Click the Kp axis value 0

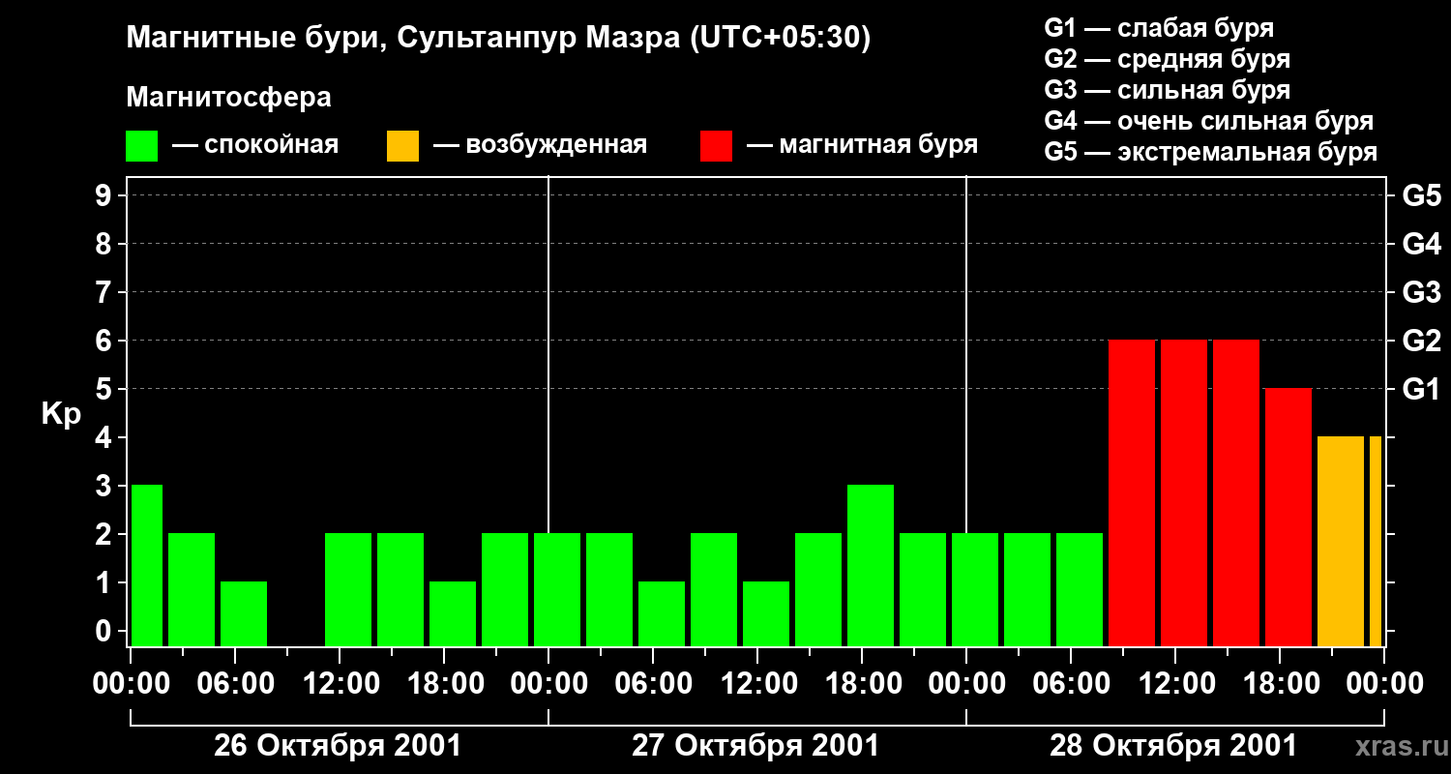[105, 631]
